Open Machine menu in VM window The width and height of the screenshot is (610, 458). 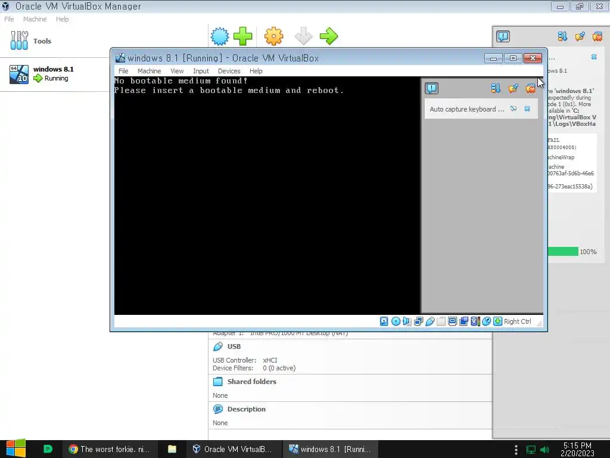pyautogui.click(x=150, y=71)
